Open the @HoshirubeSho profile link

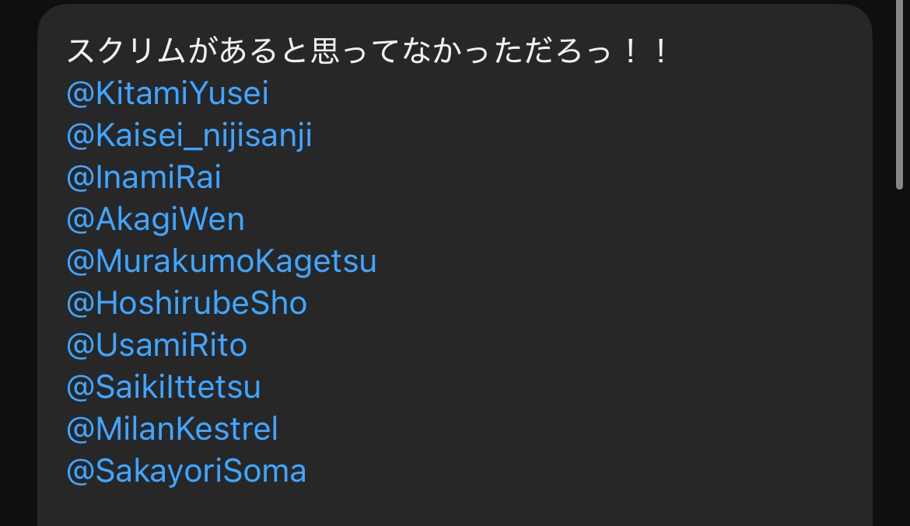187,303
